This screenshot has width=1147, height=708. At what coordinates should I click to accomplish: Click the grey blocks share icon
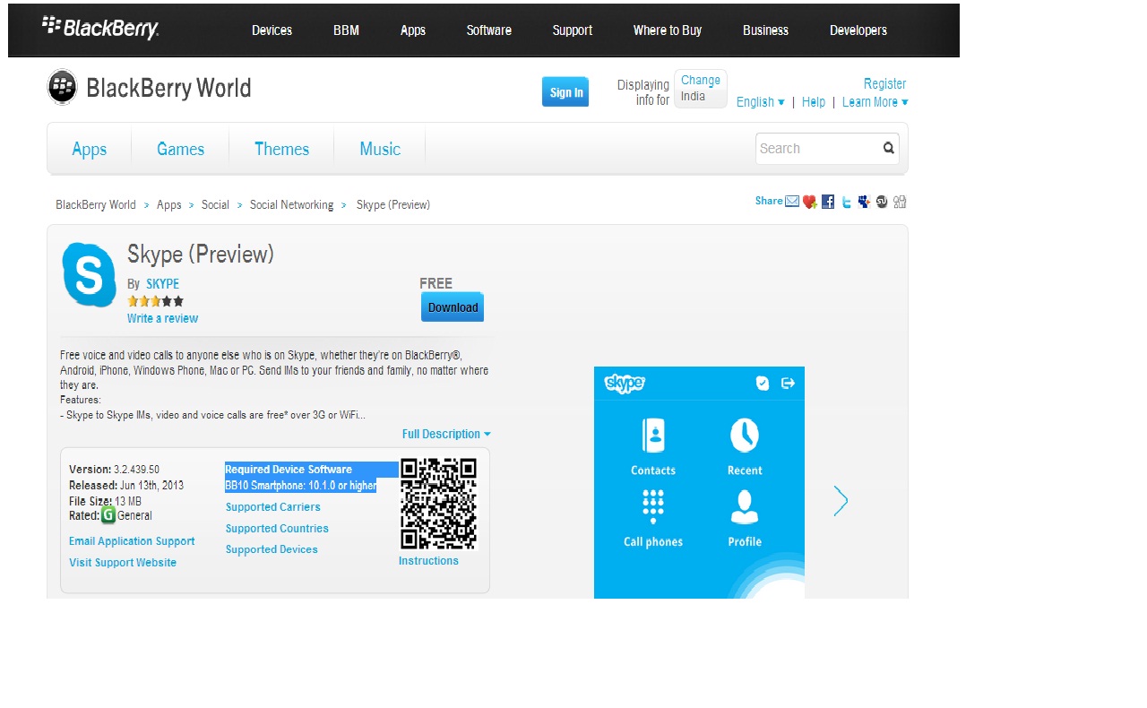pos(900,202)
